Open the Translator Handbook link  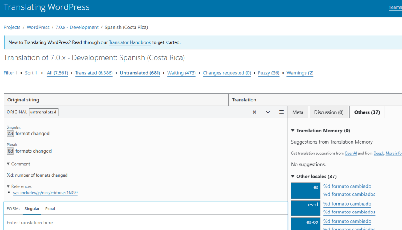coord(130,42)
